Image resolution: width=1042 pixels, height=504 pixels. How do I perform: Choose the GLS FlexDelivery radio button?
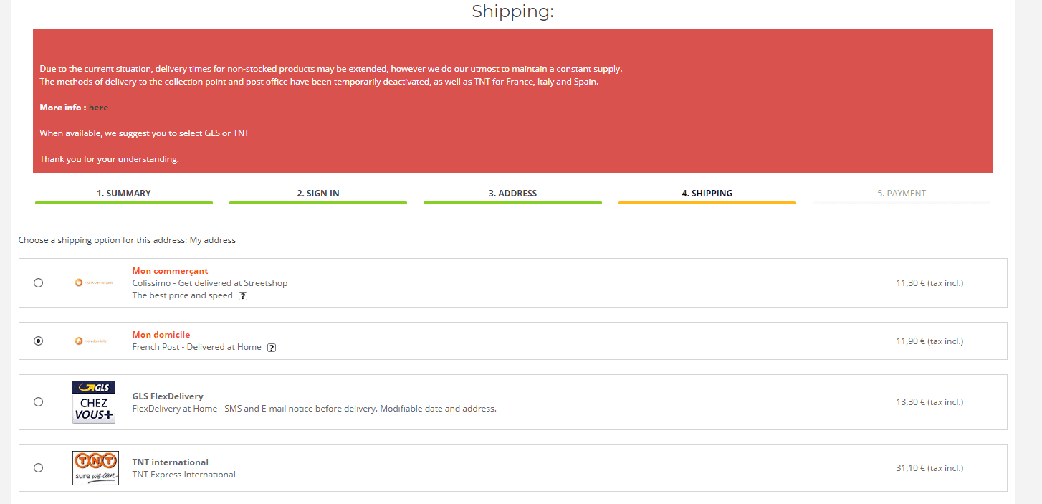pyautogui.click(x=39, y=402)
